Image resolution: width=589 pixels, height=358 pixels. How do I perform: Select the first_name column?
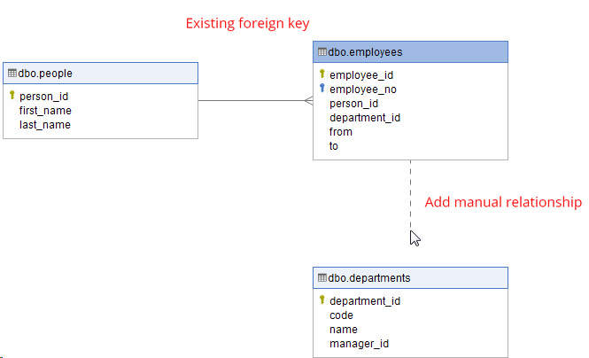[x=45, y=111]
